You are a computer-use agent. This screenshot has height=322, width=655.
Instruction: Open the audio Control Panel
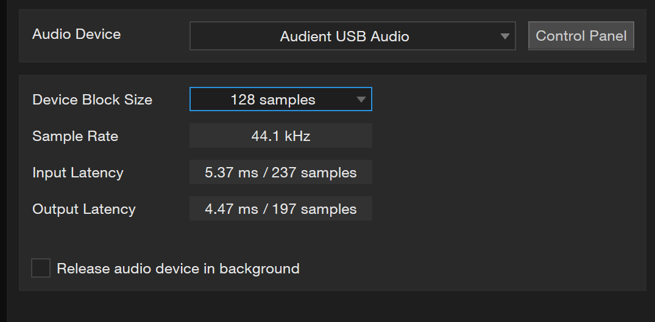[581, 36]
